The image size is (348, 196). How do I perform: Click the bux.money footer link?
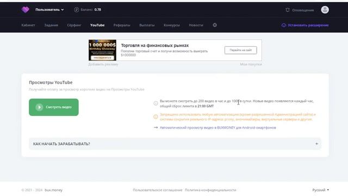(53, 190)
